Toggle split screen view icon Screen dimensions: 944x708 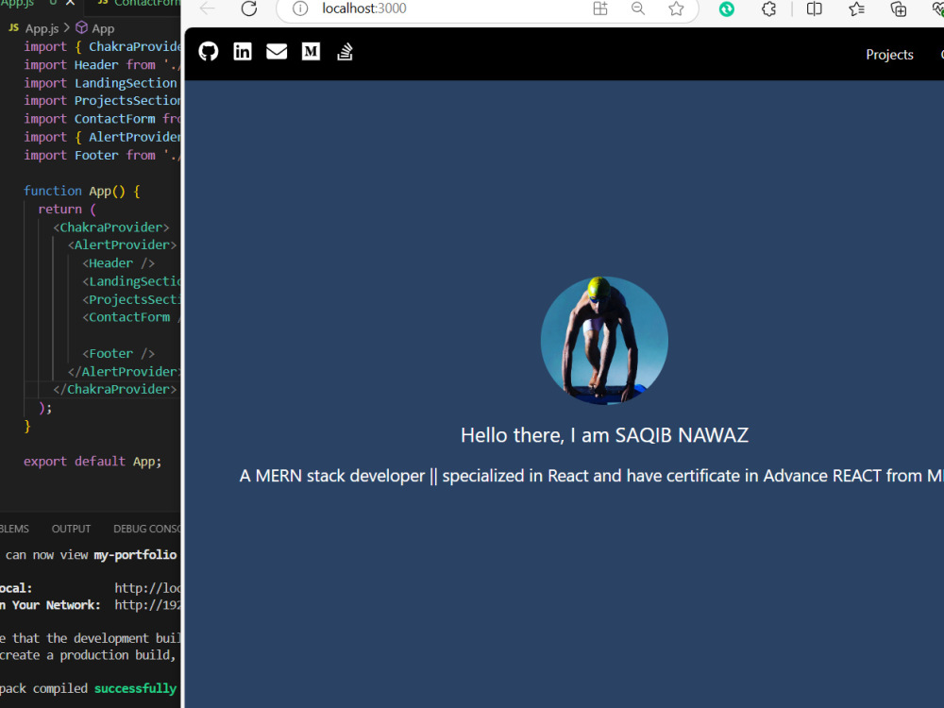click(x=814, y=8)
